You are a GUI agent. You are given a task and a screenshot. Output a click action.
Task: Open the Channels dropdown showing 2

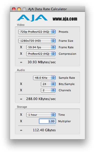pyautogui.click(x=48, y=90)
